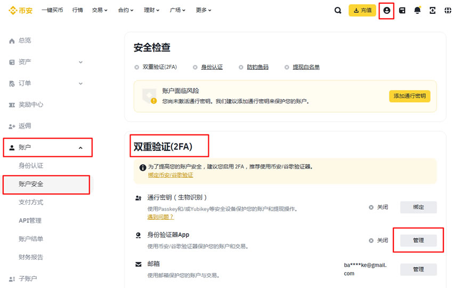Click the 提现白名单 link
Image resolution: width=453 pixels, height=288 pixels.
click(x=306, y=67)
